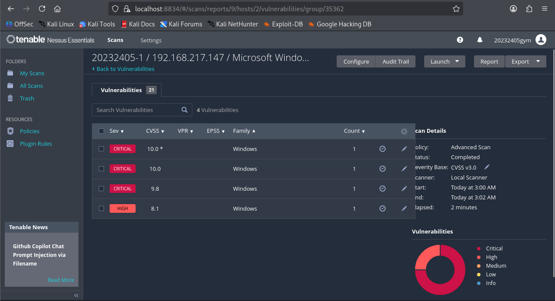
Task: Edit the 10.0 * row with its pencil icon
Action: (404, 149)
